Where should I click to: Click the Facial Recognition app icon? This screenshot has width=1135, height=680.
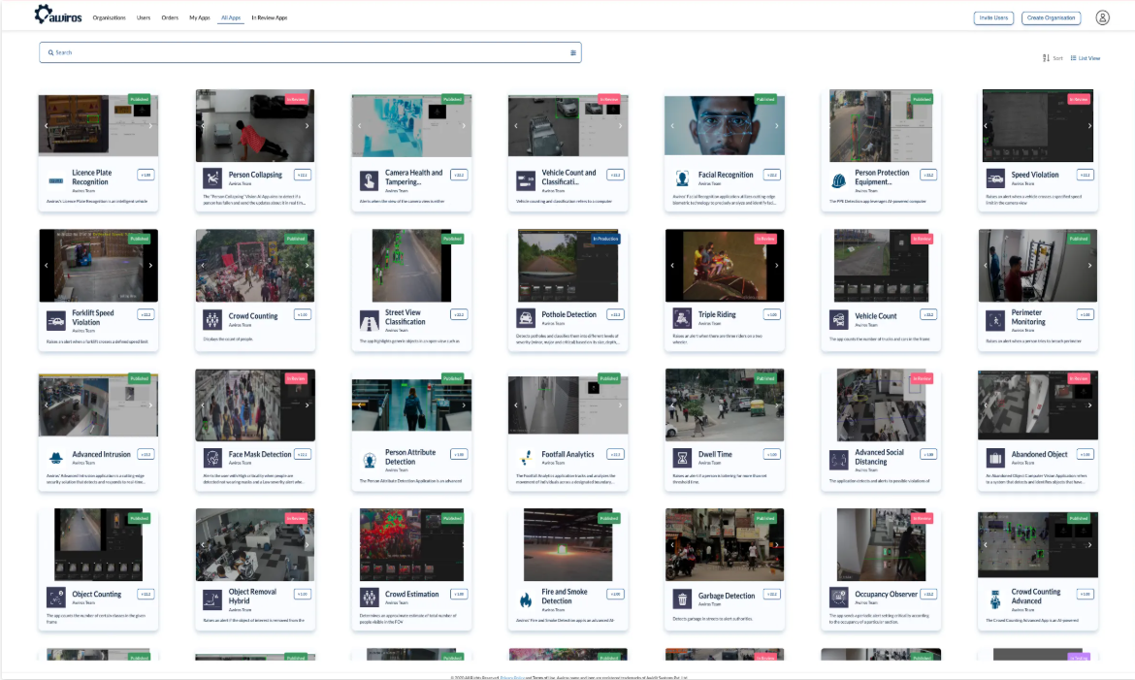(x=682, y=178)
